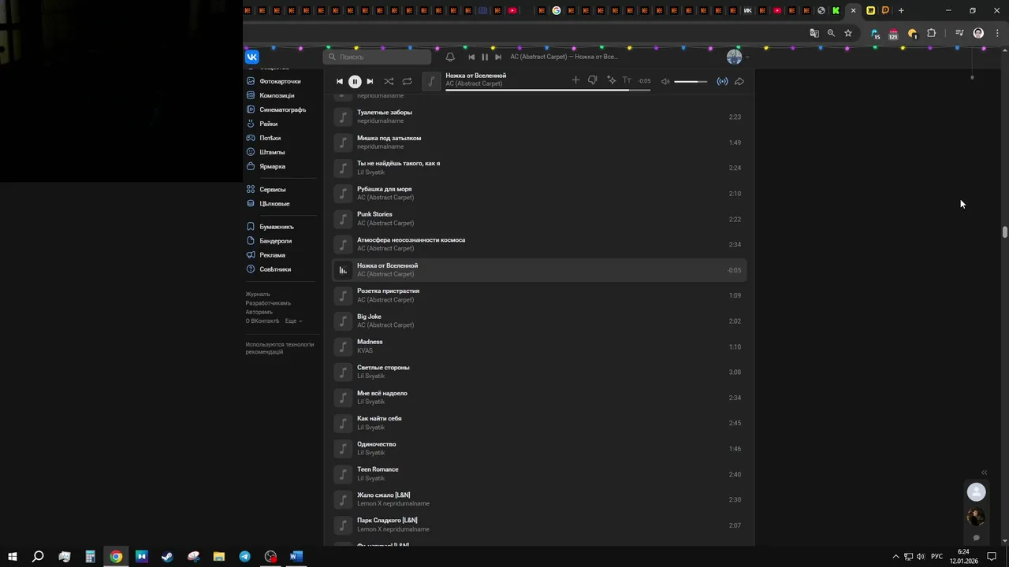Click music note icon of Punk Stories

pyautogui.click(x=343, y=219)
